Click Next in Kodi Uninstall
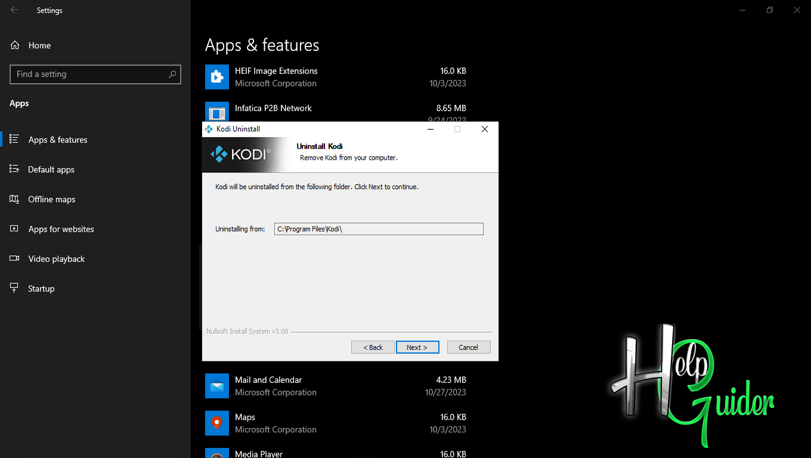811x458 pixels. point(417,347)
